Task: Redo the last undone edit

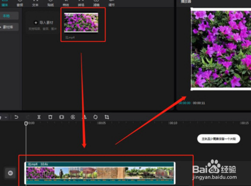Action: click(x=28, y=117)
